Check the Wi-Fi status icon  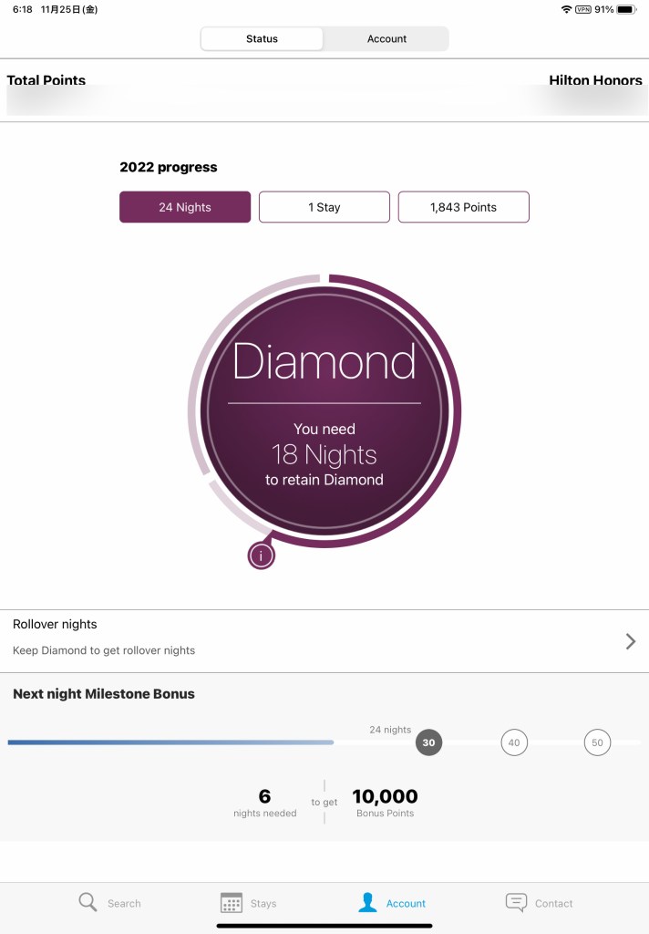(x=566, y=9)
